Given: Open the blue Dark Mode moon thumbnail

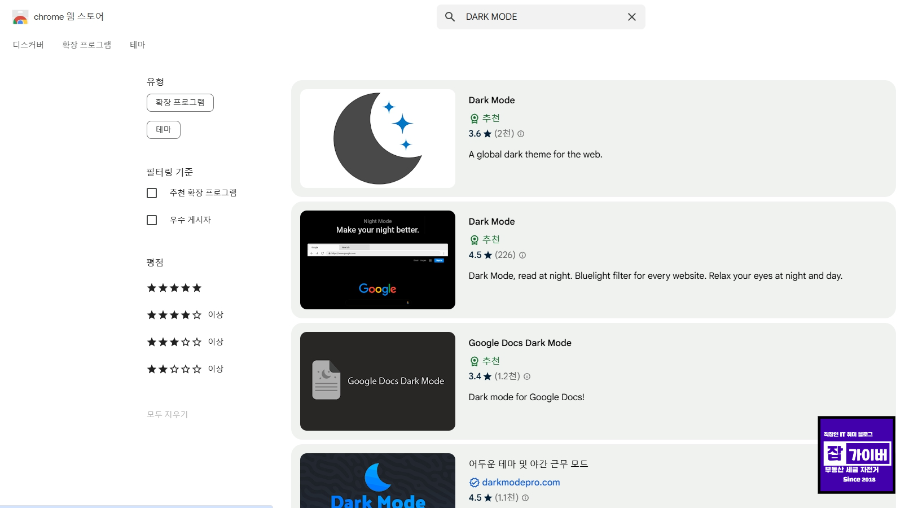Looking at the screenshot, I should pyautogui.click(x=377, y=480).
